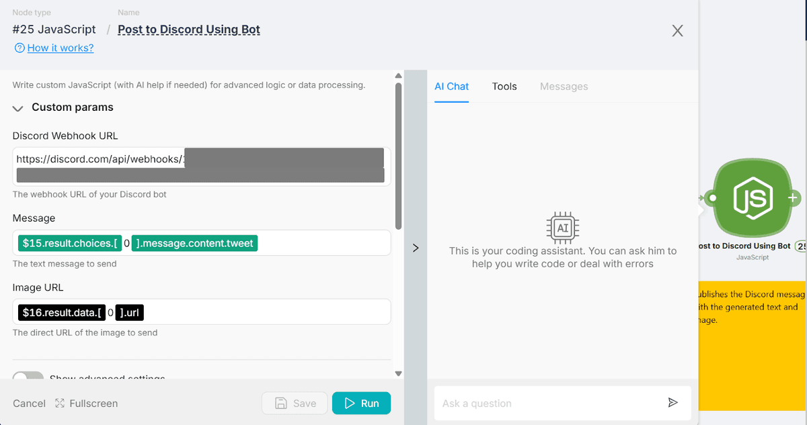Open the Messages tab
807x425 pixels.
coord(564,86)
